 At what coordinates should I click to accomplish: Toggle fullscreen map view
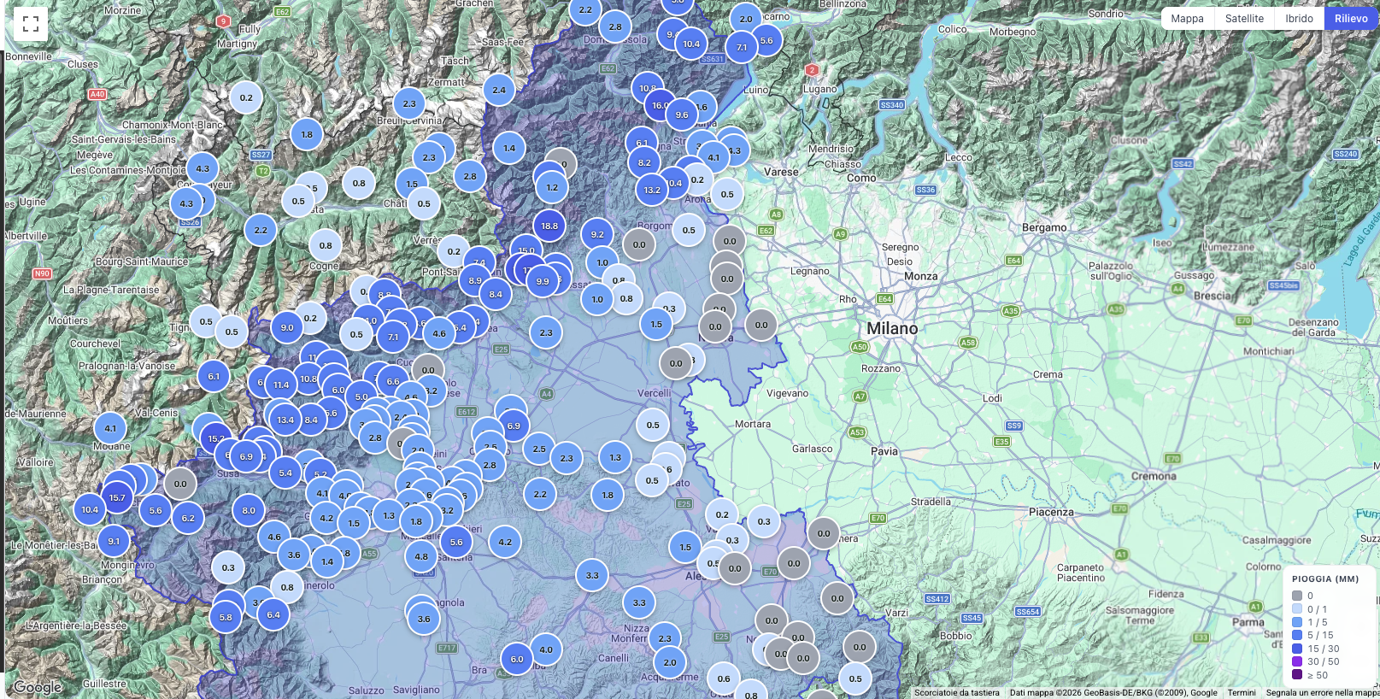(x=31, y=24)
